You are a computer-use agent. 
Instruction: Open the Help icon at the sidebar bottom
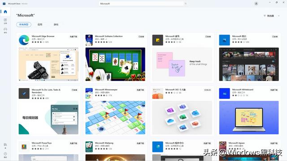5,155
